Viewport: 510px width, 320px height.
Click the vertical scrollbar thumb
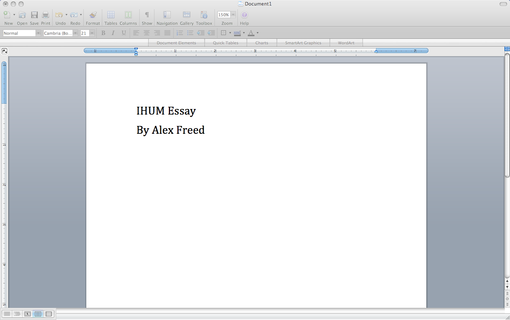[x=507, y=115]
